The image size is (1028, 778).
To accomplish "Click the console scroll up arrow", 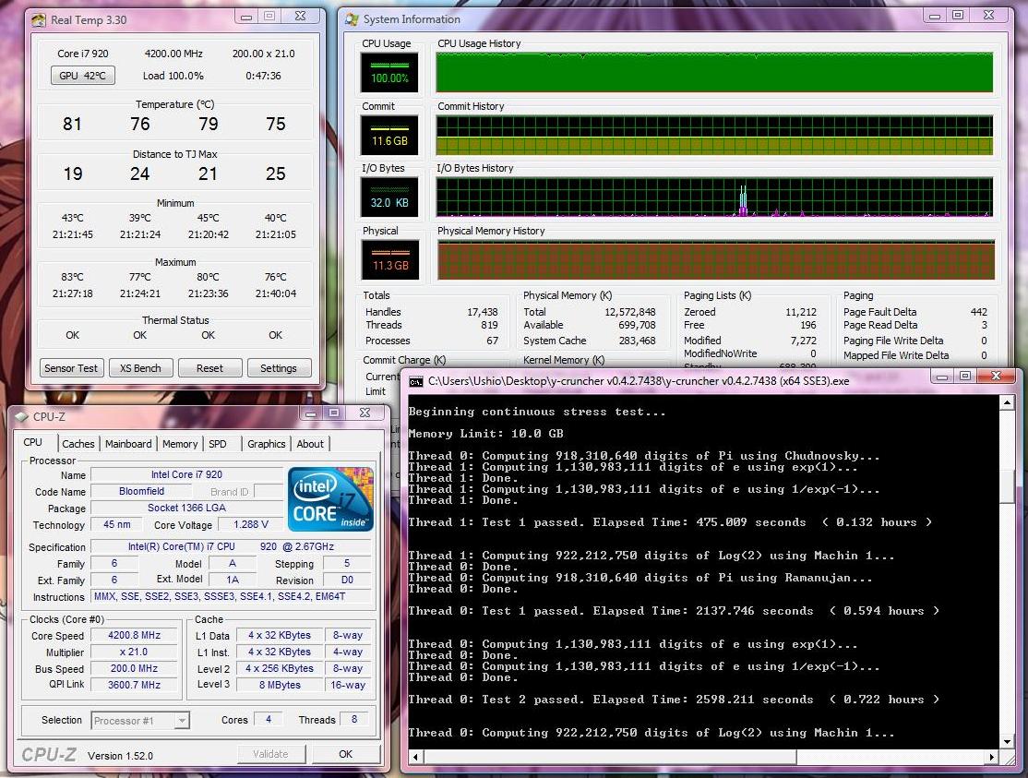I will click(x=1007, y=402).
